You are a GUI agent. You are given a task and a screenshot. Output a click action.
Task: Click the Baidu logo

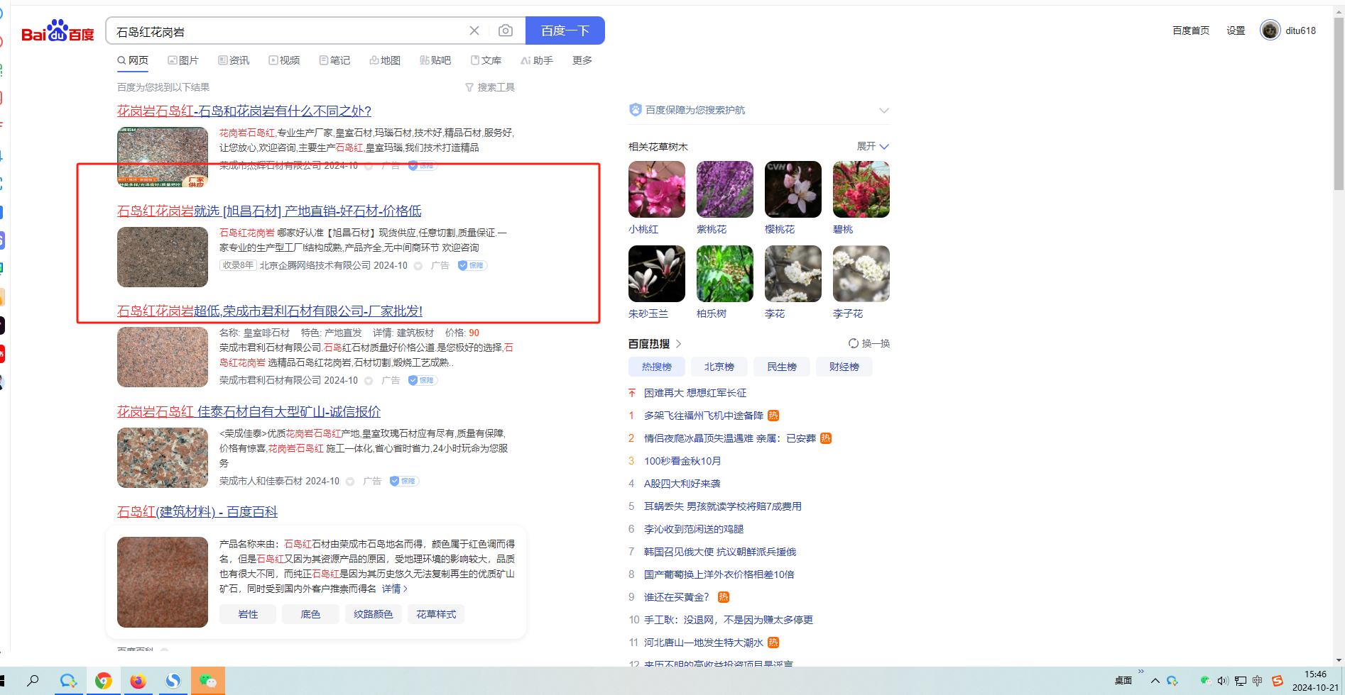click(x=58, y=31)
